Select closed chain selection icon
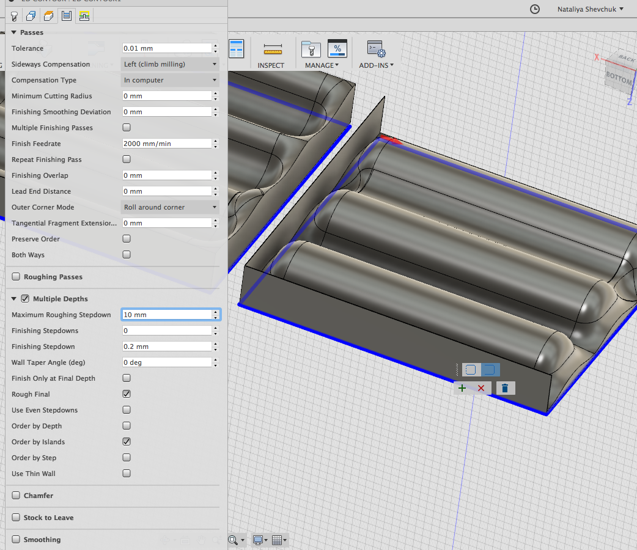Viewport: 637px width, 550px height. pos(471,370)
